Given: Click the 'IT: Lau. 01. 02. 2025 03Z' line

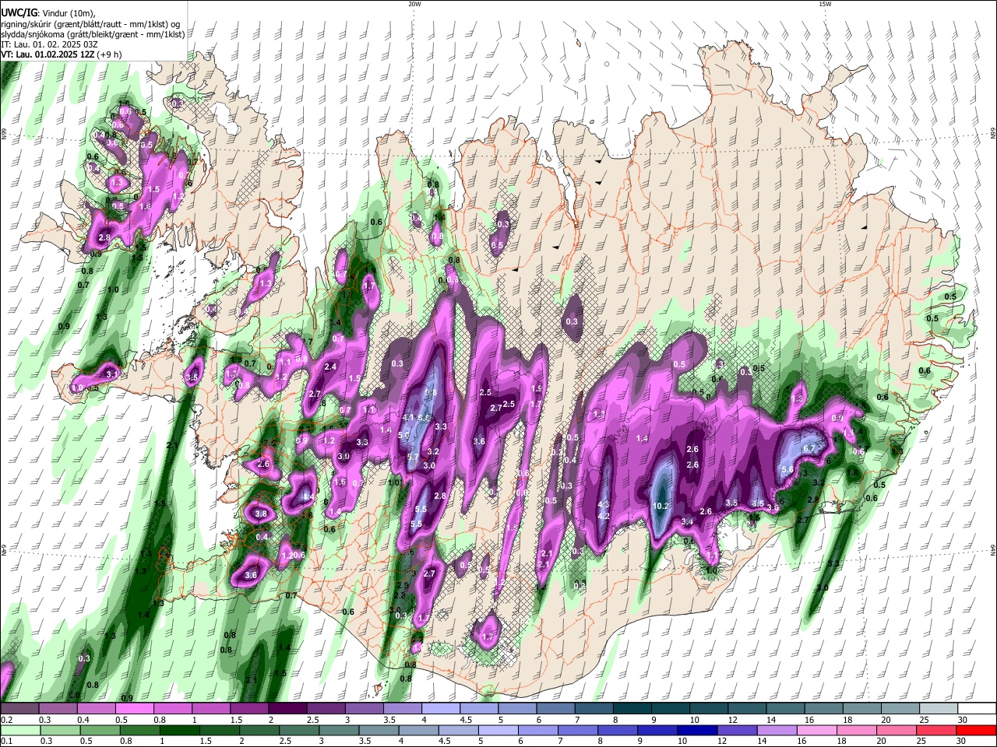Looking at the screenshot, I should point(49,44).
